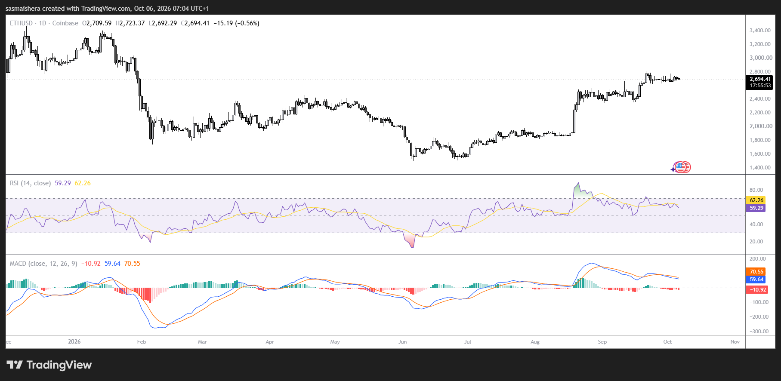Click the RSI purple value tag 59.29
The width and height of the screenshot is (781, 381).
[756, 208]
